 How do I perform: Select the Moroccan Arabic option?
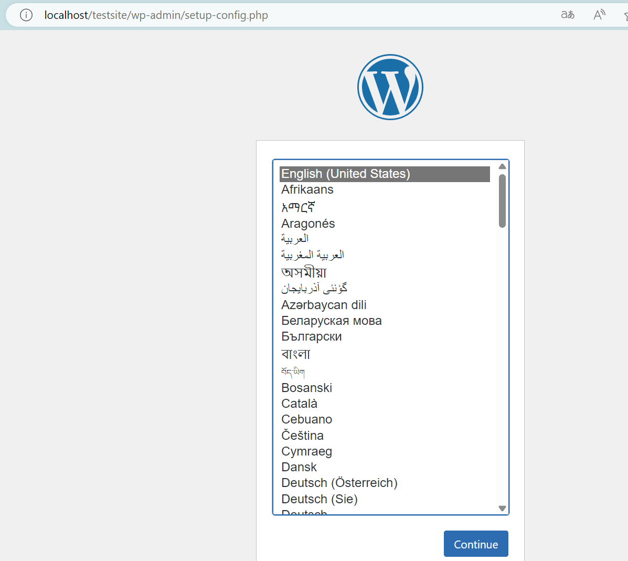pos(385,255)
